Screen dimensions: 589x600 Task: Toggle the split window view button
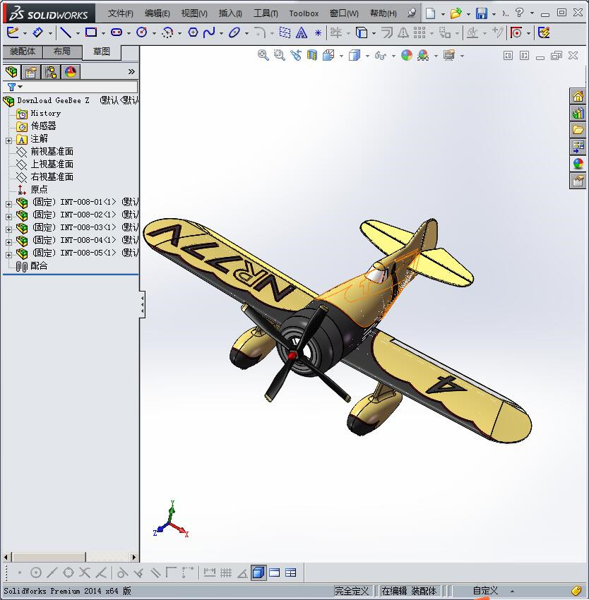tap(275, 572)
